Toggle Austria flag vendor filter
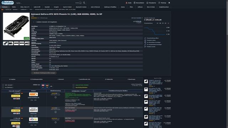Image resolution: width=228 pixels, height=128 pixels. pos(43,86)
